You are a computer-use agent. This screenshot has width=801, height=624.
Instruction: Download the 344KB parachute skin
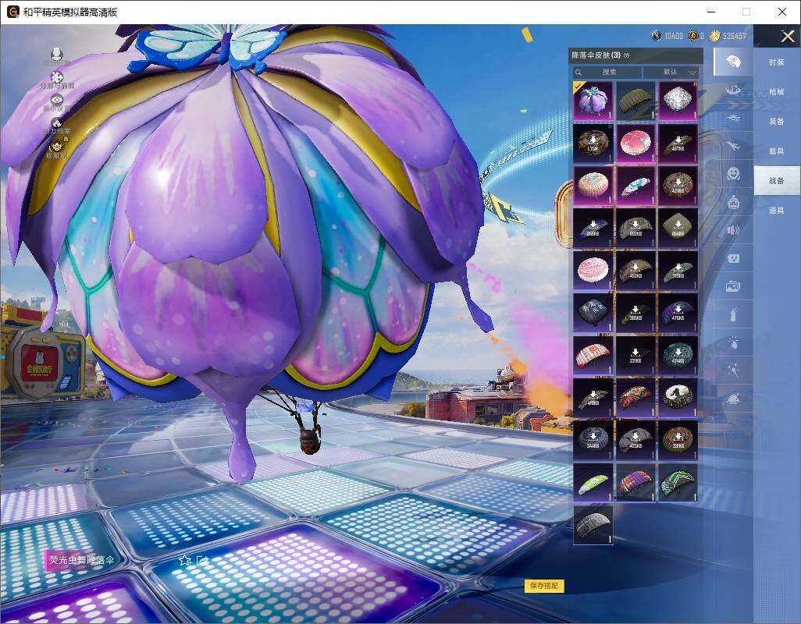click(x=593, y=441)
